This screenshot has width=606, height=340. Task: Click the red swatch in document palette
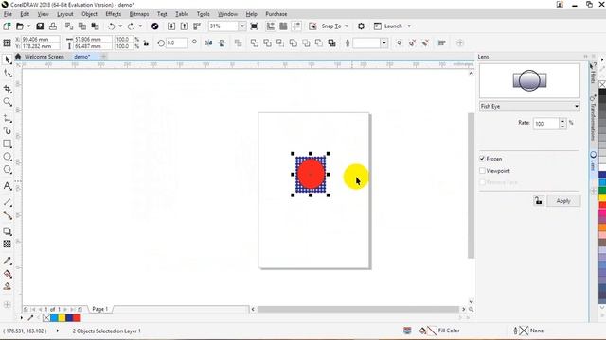(77, 317)
